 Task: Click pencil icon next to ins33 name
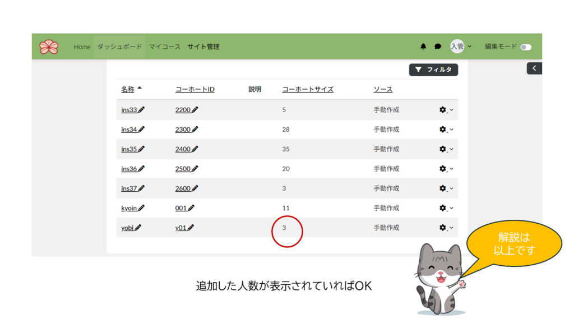pyautogui.click(x=141, y=110)
